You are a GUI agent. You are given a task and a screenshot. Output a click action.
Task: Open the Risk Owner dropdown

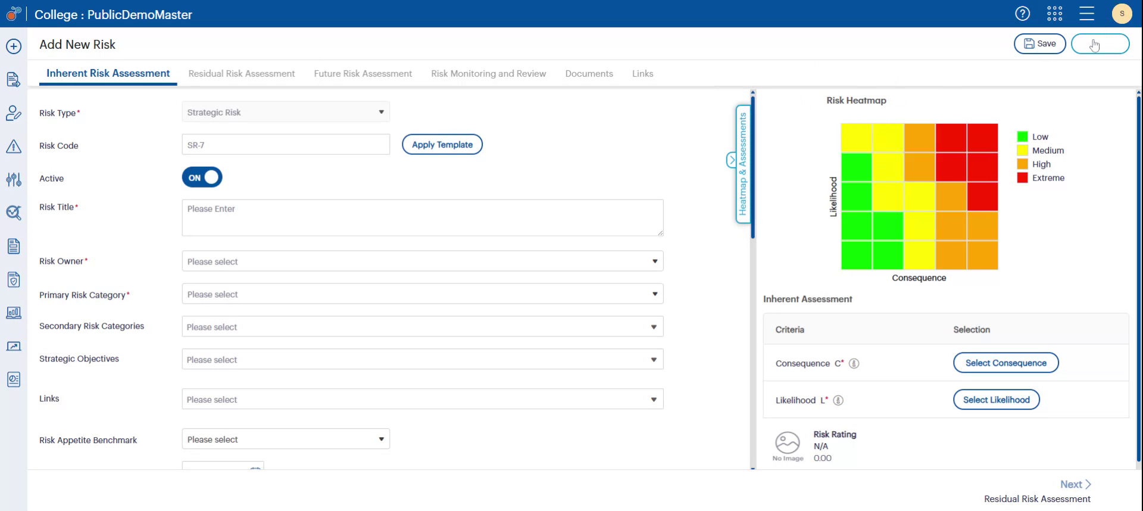(422, 261)
